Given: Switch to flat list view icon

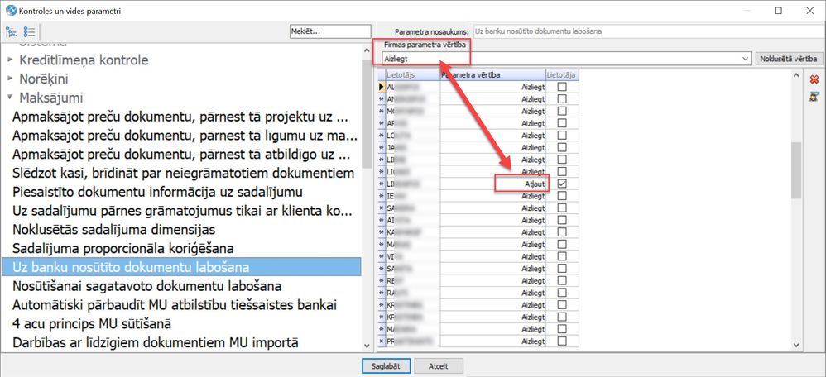Looking at the screenshot, I should pyautogui.click(x=29, y=31).
